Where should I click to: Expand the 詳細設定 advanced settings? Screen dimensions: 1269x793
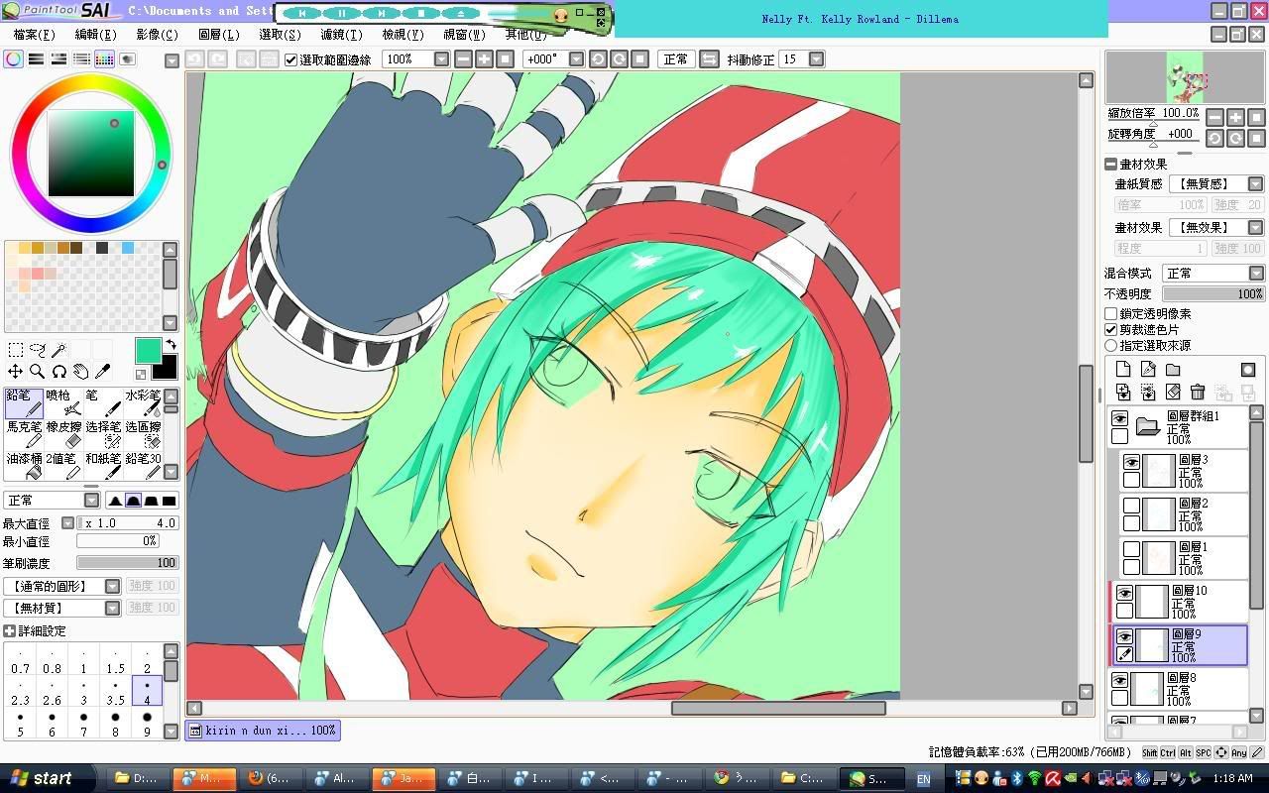(x=9, y=631)
